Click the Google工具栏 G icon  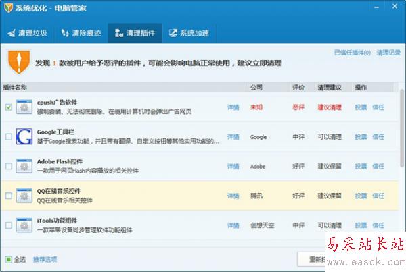coord(24,136)
